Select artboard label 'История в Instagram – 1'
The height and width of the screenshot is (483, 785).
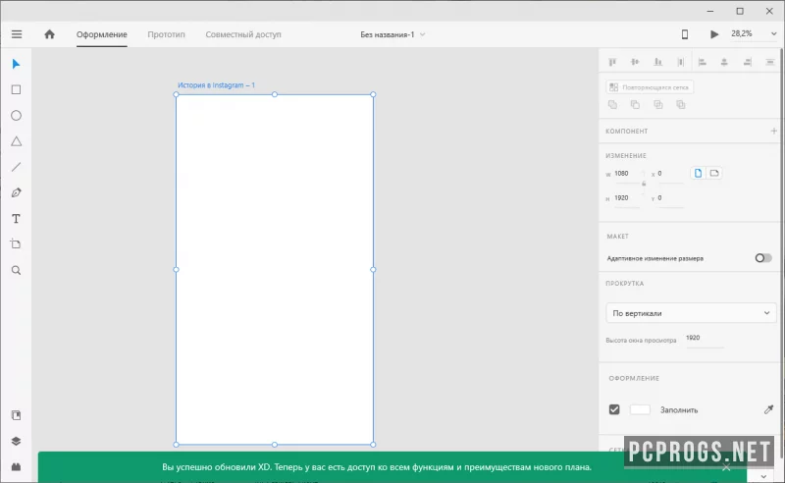point(216,85)
